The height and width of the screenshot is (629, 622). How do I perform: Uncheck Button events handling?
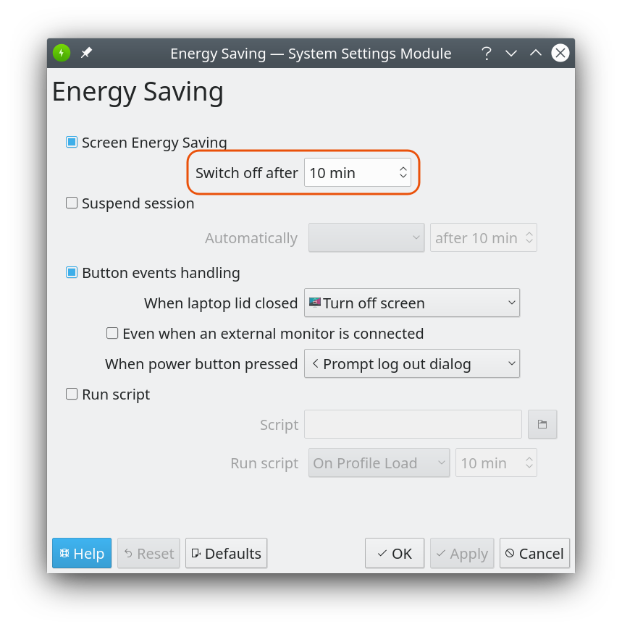(x=72, y=273)
